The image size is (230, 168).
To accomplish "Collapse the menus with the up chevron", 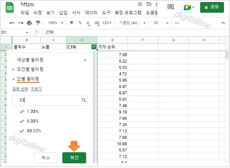I will 223,23.
